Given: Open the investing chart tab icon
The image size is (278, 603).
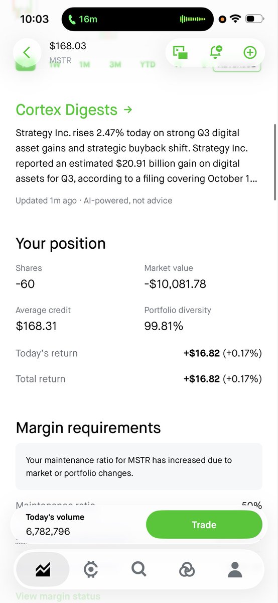Looking at the screenshot, I should pyautogui.click(x=43, y=569).
